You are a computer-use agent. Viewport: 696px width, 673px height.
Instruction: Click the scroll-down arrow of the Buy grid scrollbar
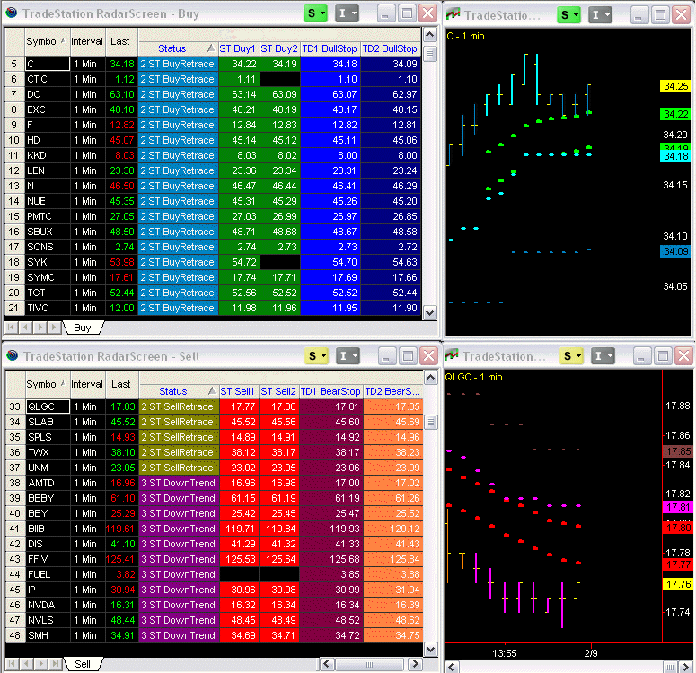(429, 313)
